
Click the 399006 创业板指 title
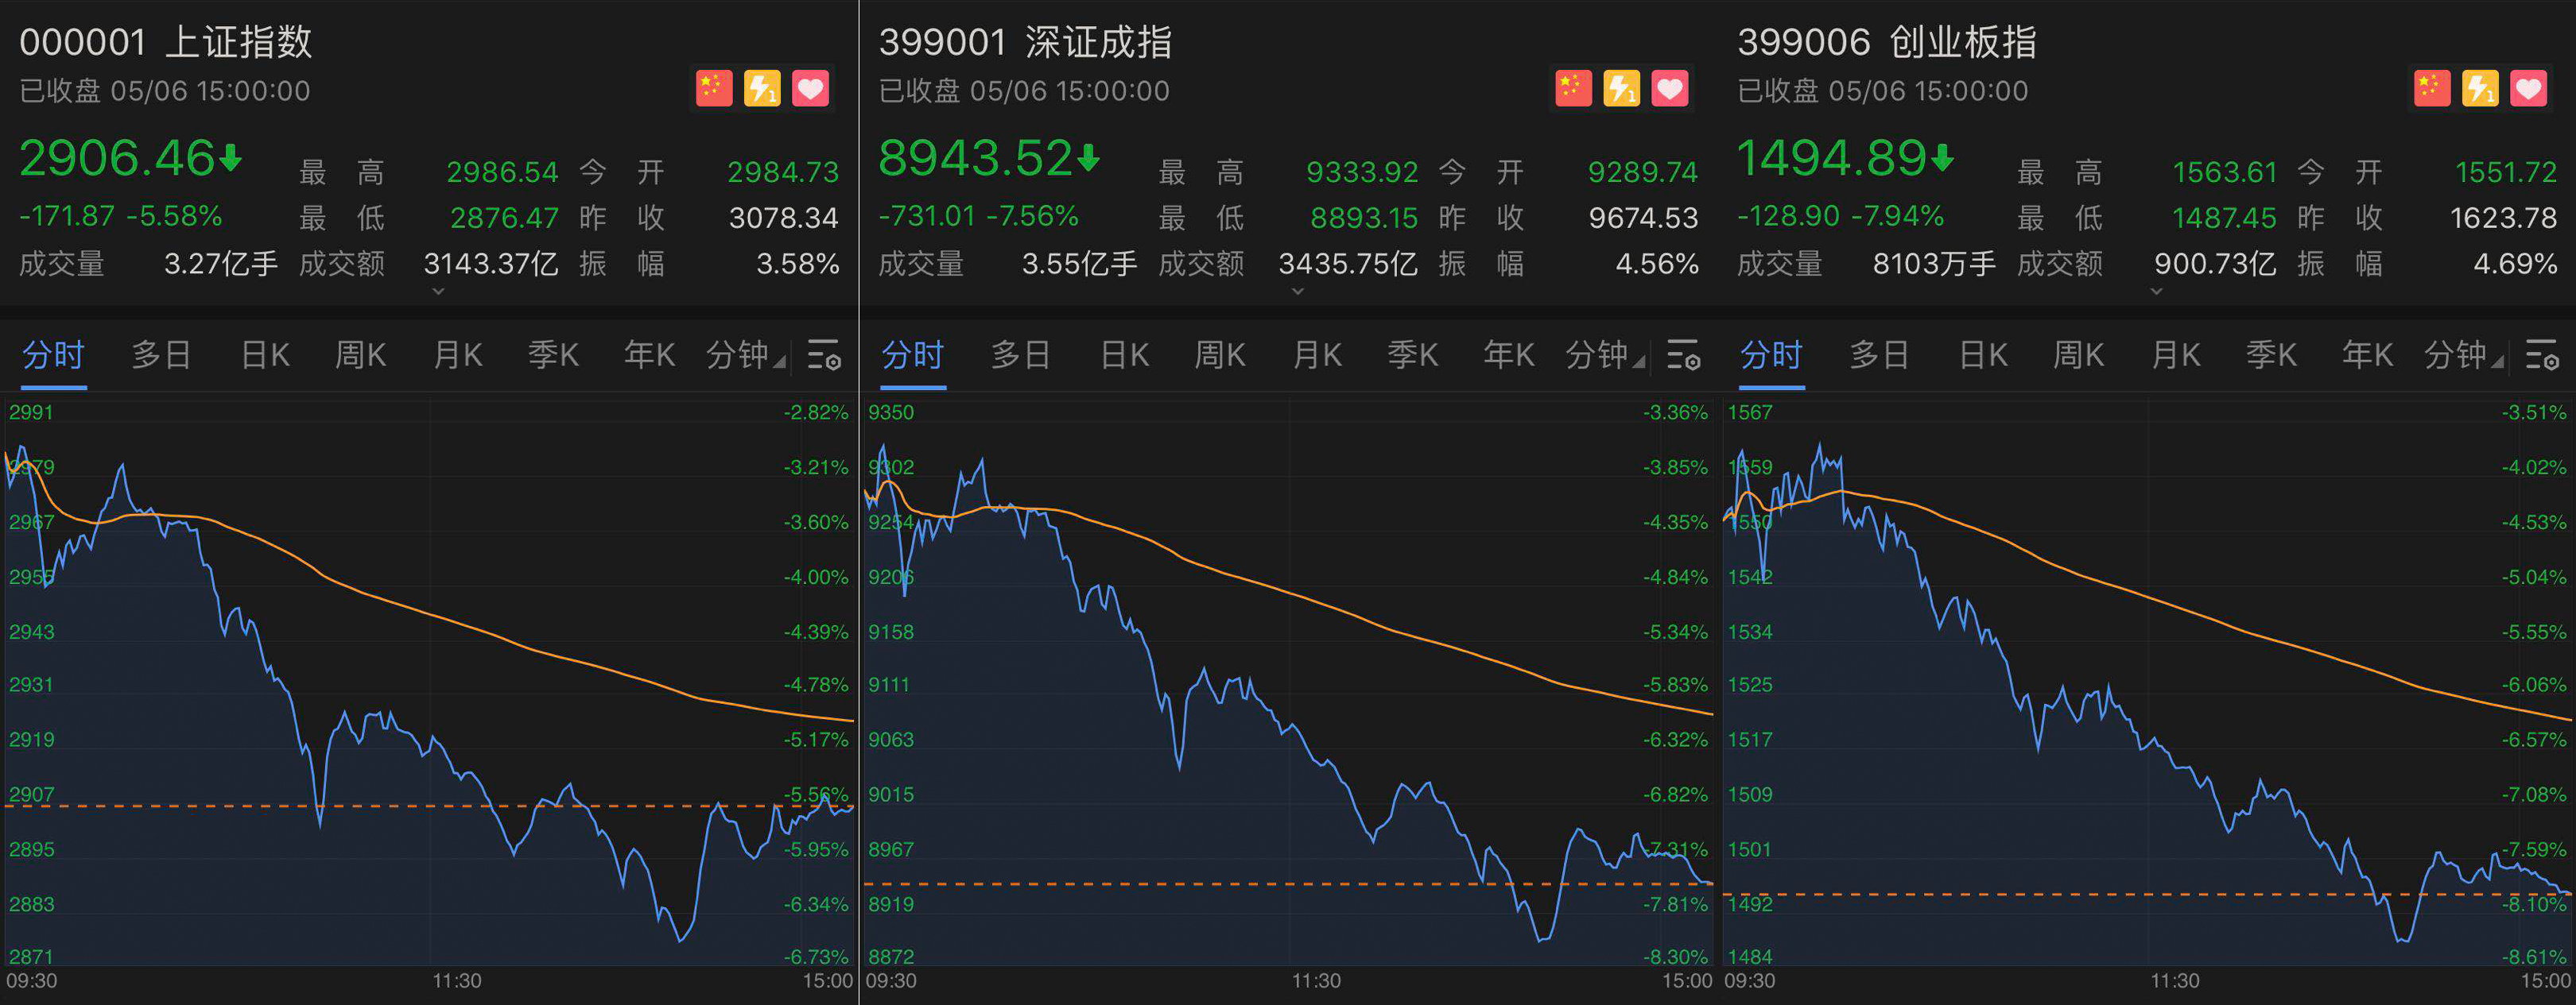click(x=1887, y=42)
